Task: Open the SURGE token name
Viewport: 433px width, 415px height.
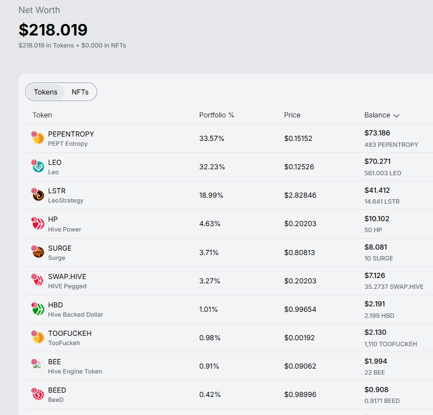Action: coord(60,248)
